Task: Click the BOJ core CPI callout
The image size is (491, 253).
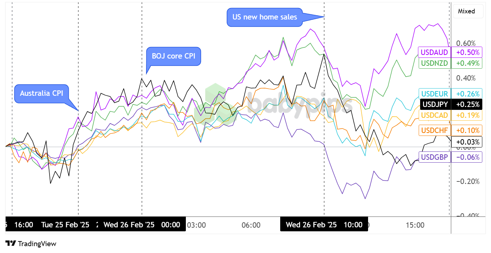Action: click(x=173, y=56)
